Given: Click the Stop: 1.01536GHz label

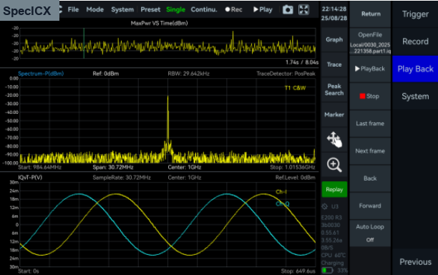Looking at the screenshot, I should pos(293,167).
